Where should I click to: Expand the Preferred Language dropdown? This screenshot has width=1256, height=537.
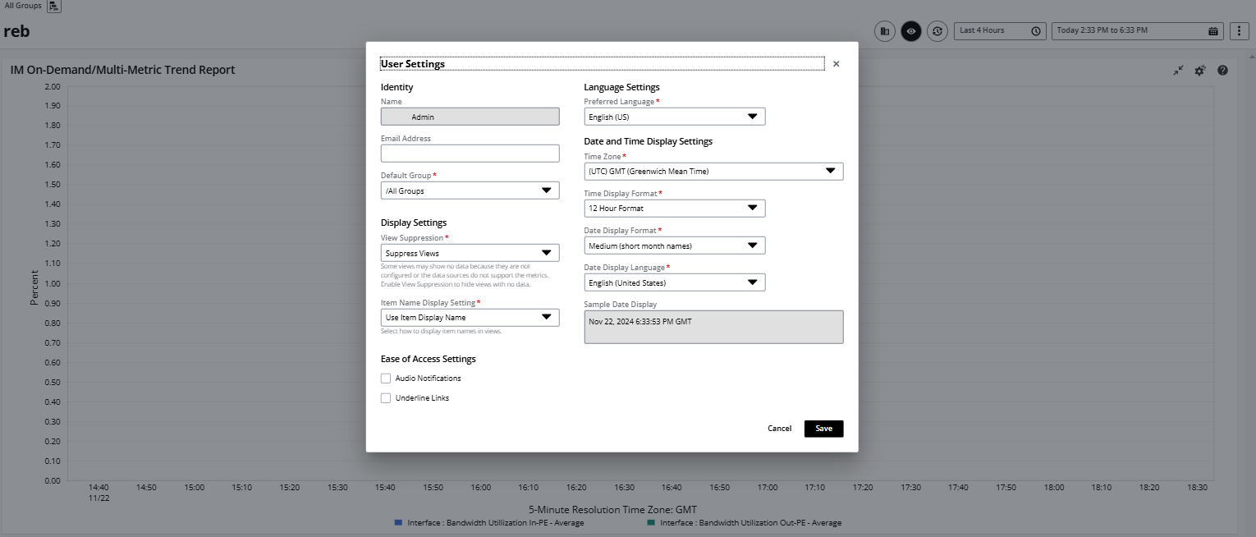pyautogui.click(x=674, y=117)
